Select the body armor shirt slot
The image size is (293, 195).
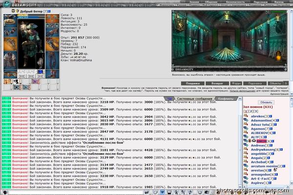click(x=10, y=60)
